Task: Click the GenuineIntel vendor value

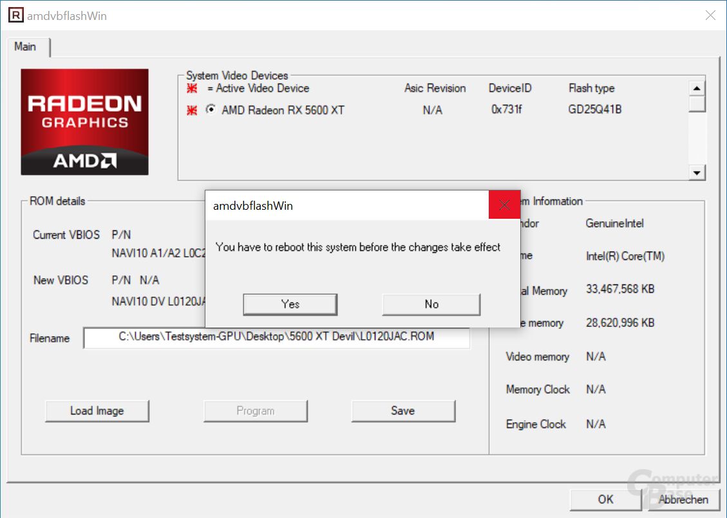Action: tap(614, 223)
